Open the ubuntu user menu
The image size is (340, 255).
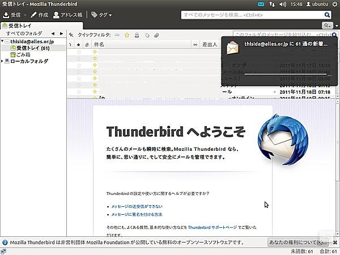(317, 4)
